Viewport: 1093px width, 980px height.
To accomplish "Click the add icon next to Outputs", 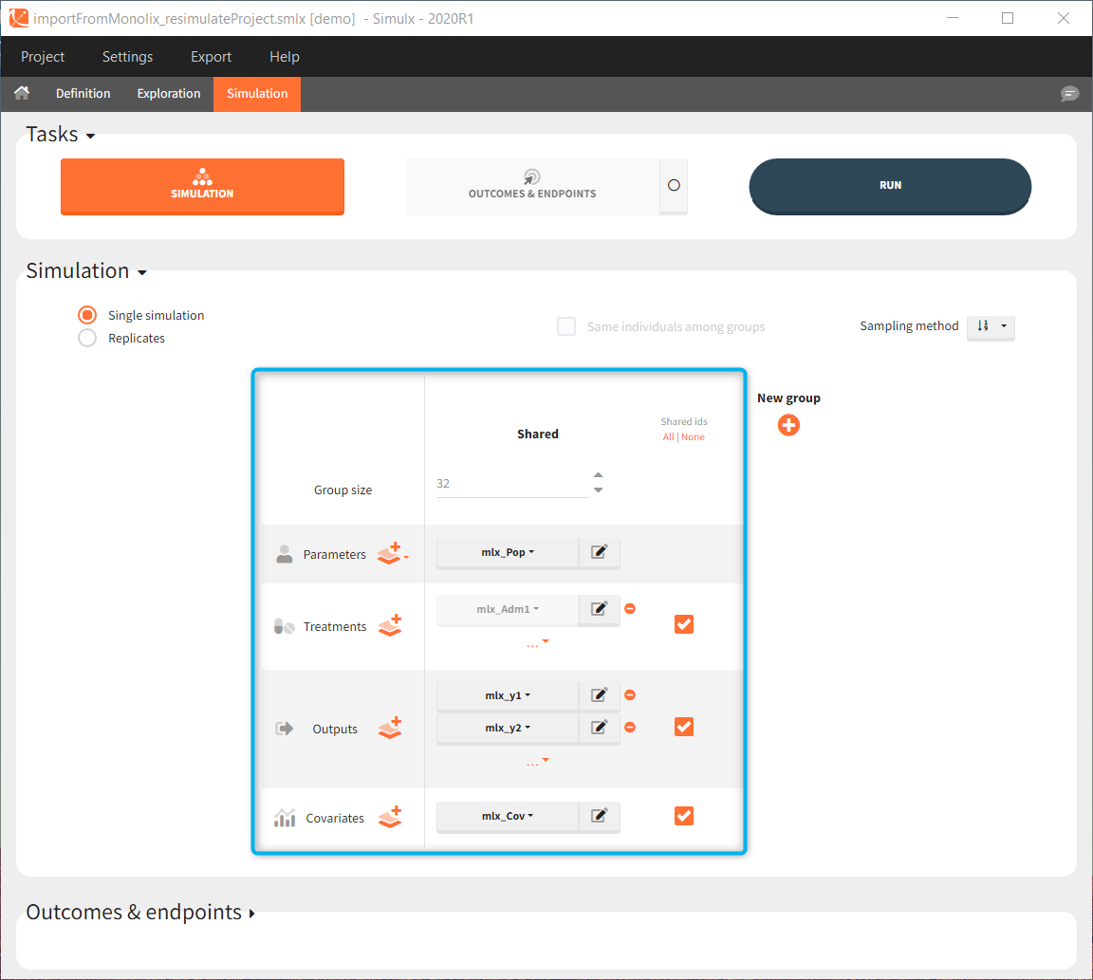I will click(x=390, y=728).
